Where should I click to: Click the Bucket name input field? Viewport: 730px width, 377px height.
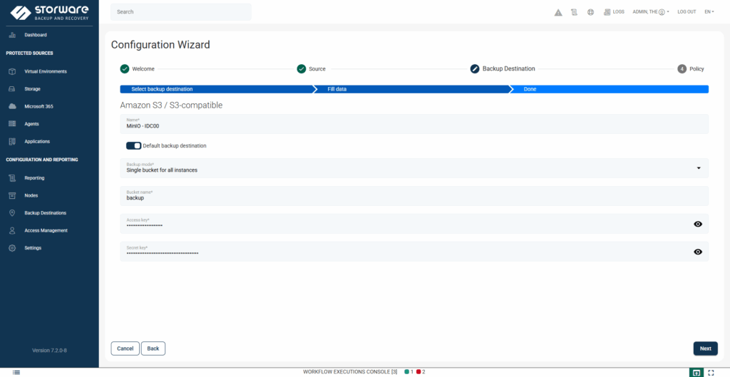pyautogui.click(x=413, y=198)
